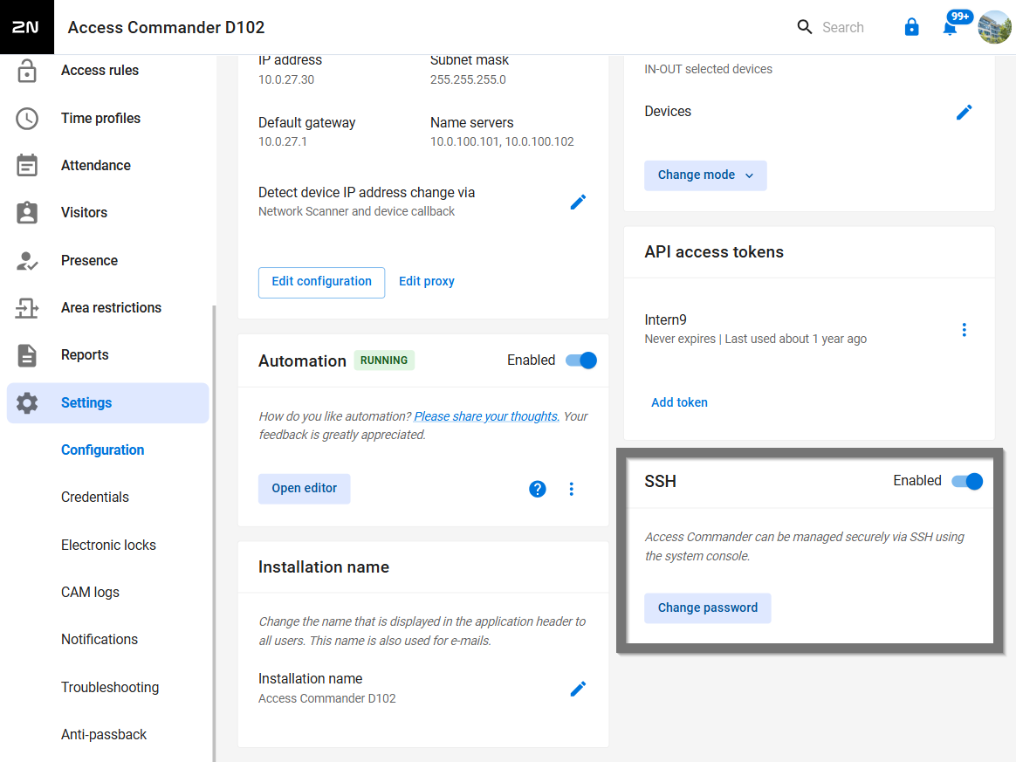Click the Attendance calendar icon
The image size is (1016, 762).
(26, 165)
